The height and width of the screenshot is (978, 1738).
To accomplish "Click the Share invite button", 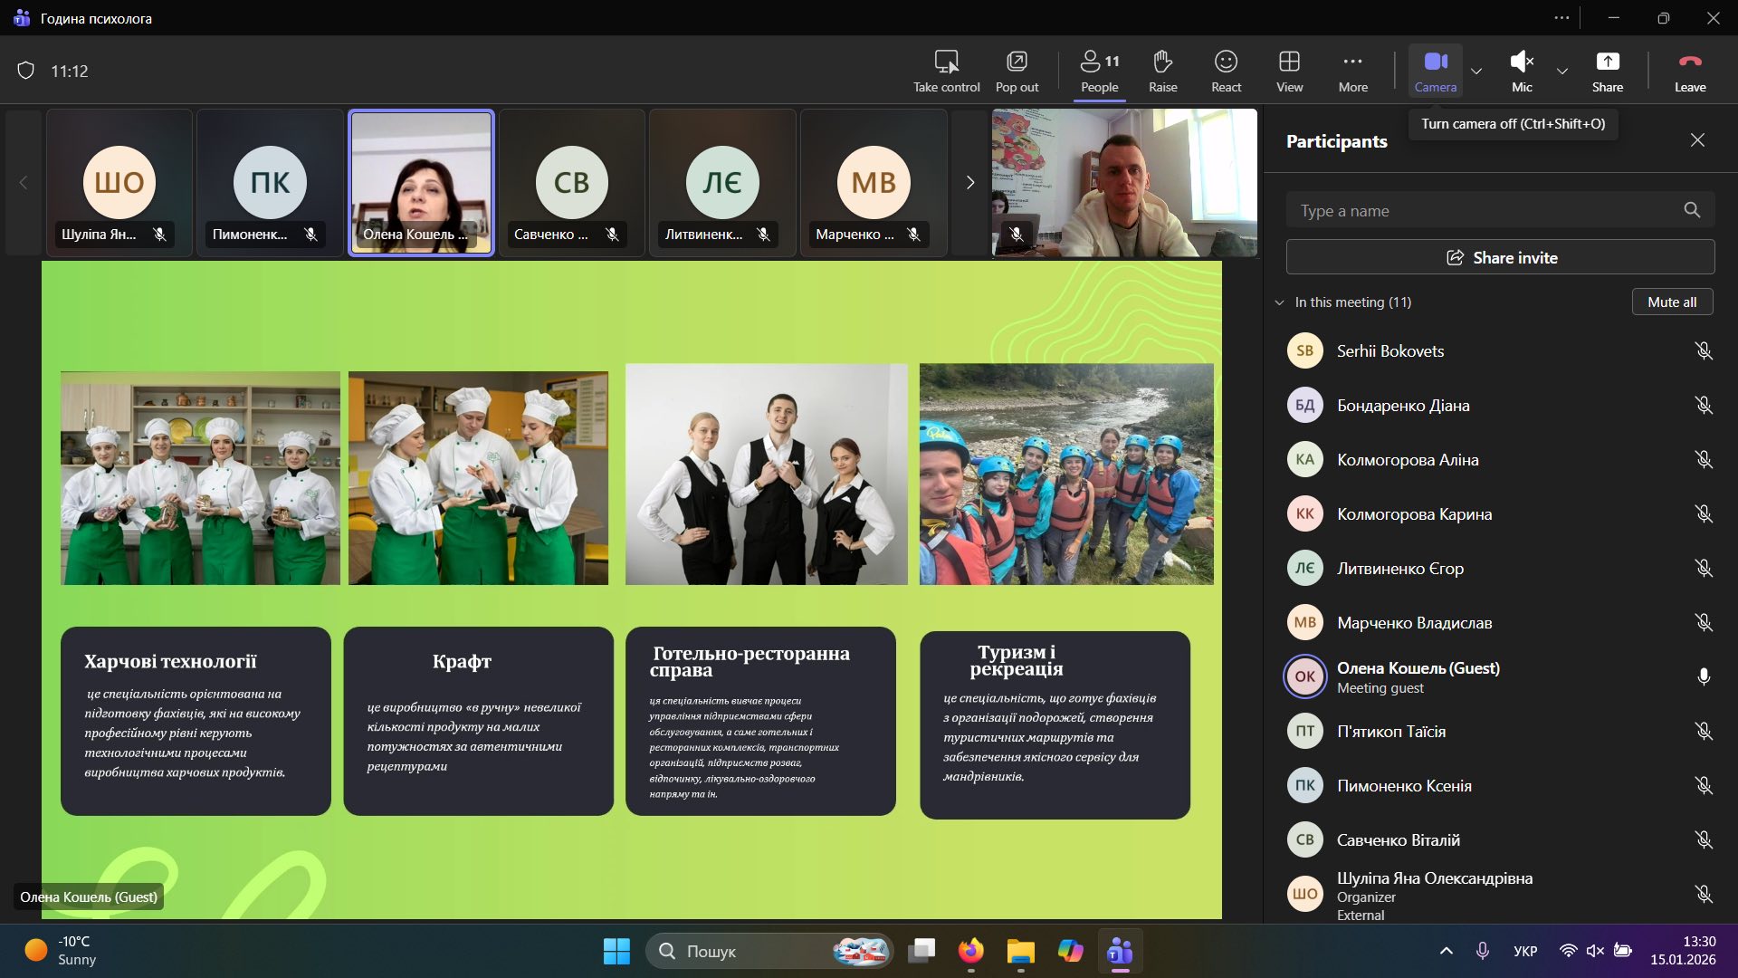I will pos(1500,257).
